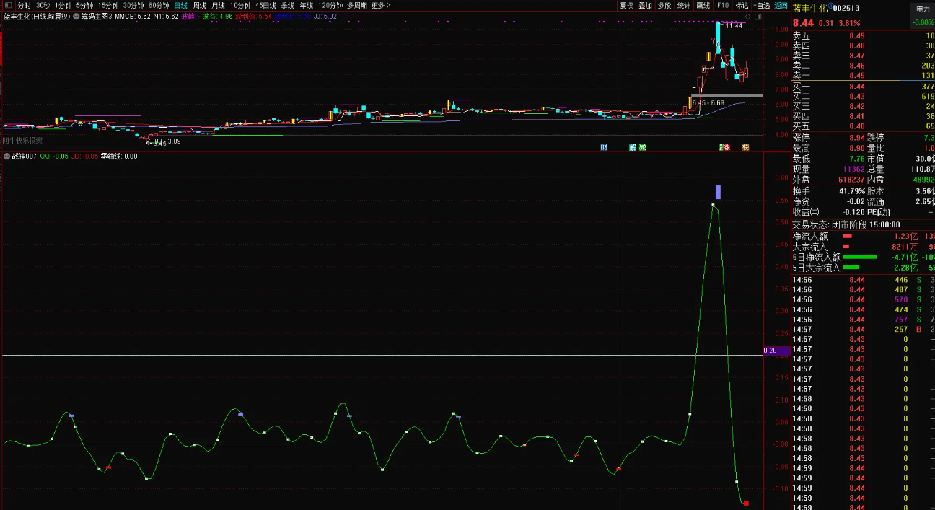The height and width of the screenshot is (510, 935).
Task: Click the 返回 back button
Action: (x=781, y=5)
